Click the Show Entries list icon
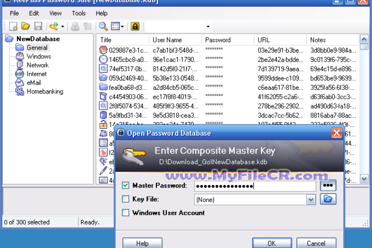 pyautogui.click(x=116, y=26)
